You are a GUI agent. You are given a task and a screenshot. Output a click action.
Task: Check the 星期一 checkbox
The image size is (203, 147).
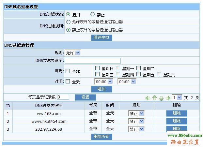(x=118, y=68)
